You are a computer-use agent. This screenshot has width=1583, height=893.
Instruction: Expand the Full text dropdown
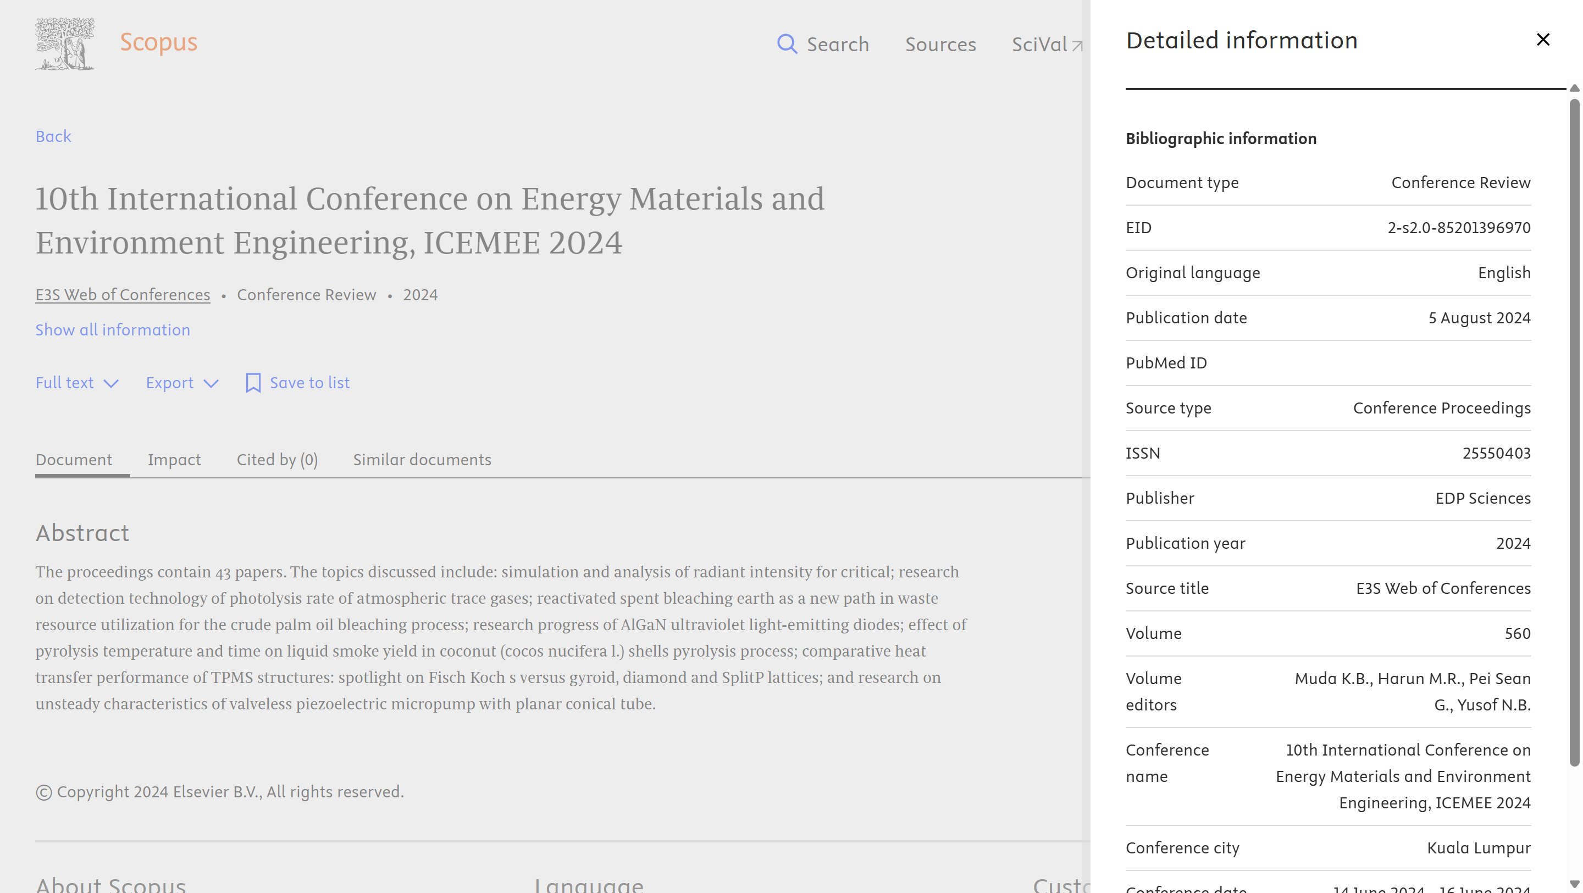click(x=77, y=383)
